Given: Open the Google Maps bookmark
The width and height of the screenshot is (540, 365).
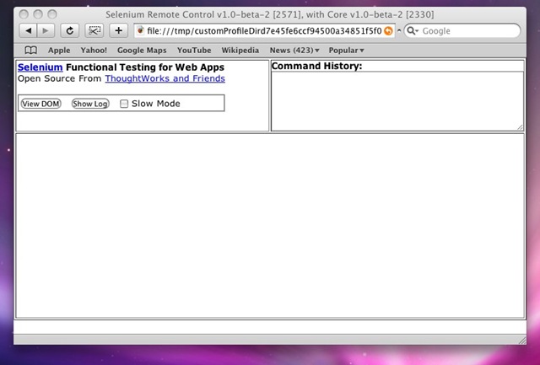Looking at the screenshot, I should click(x=142, y=51).
